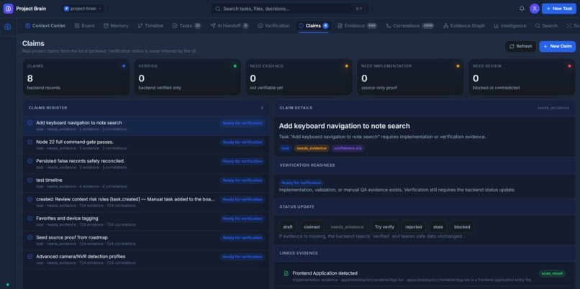This screenshot has width=580, height=289.
Task: Switch to the Board tab
Action: (84, 26)
